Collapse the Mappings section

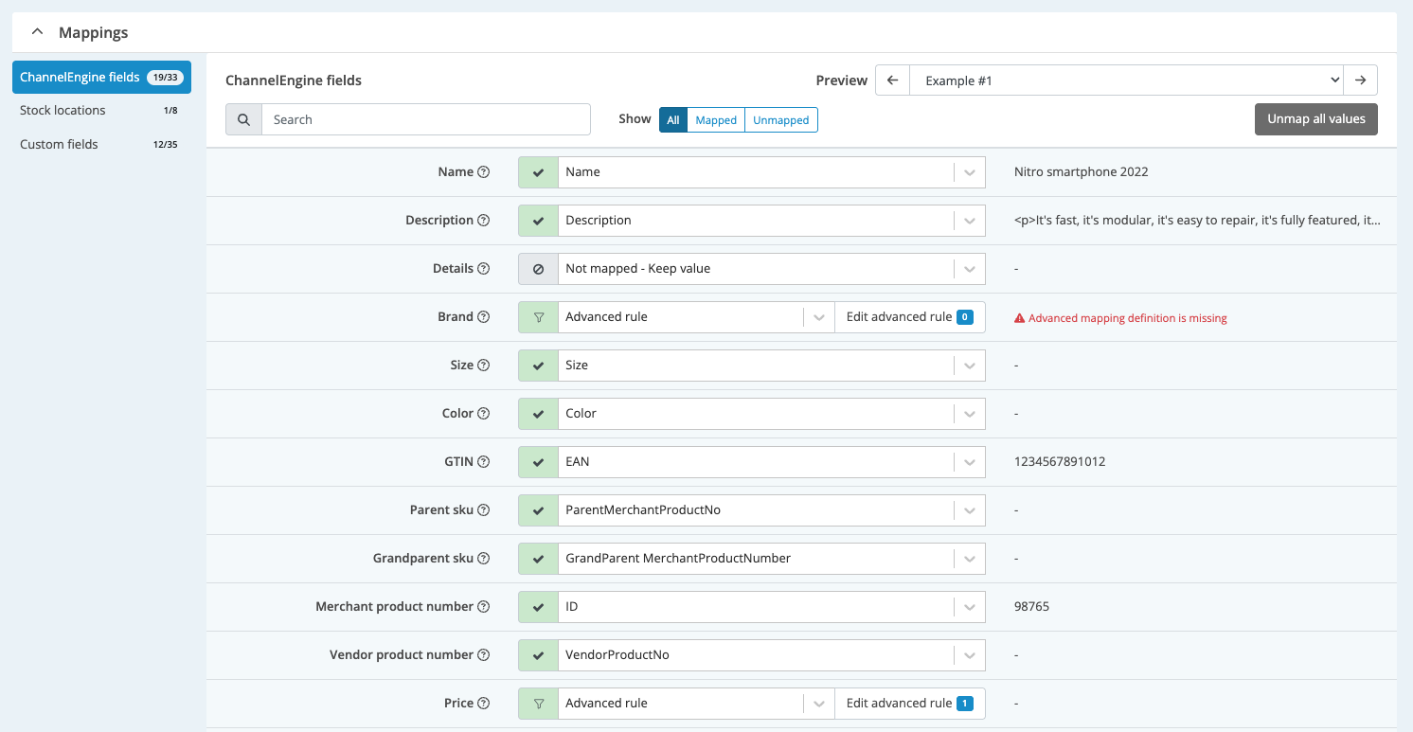pyautogui.click(x=38, y=32)
